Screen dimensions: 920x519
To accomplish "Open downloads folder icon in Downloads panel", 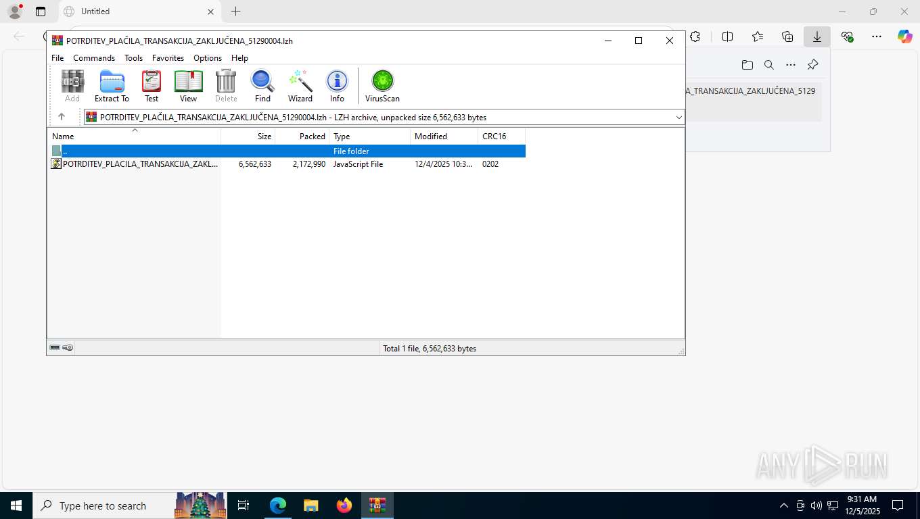I will (747, 65).
